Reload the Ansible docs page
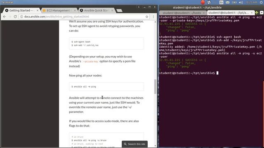Image resolution: width=264 pixels, height=148 pixels. pyautogui.click(x=15, y=16)
